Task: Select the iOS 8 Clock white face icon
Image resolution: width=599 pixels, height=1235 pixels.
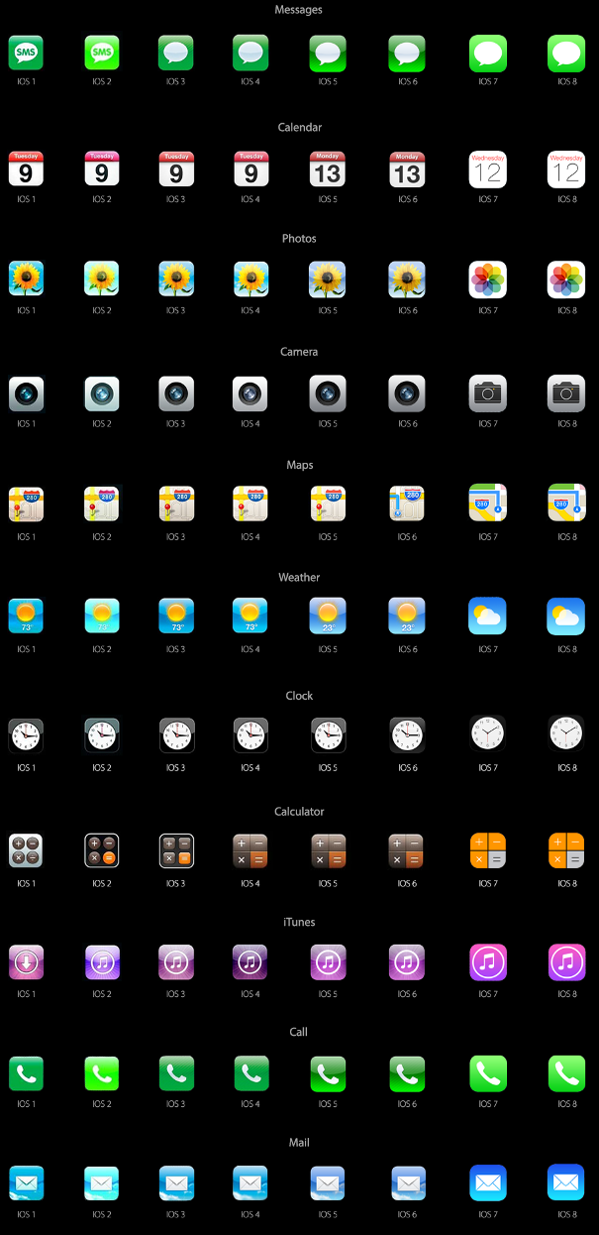Action: click(x=566, y=734)
